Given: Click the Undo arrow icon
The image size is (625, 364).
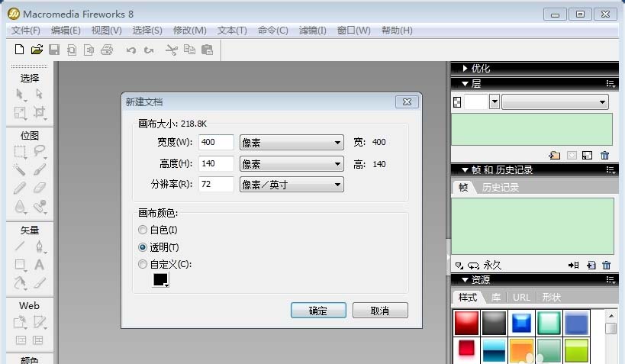Looking at the screenshot, I should tap(130, 50).
